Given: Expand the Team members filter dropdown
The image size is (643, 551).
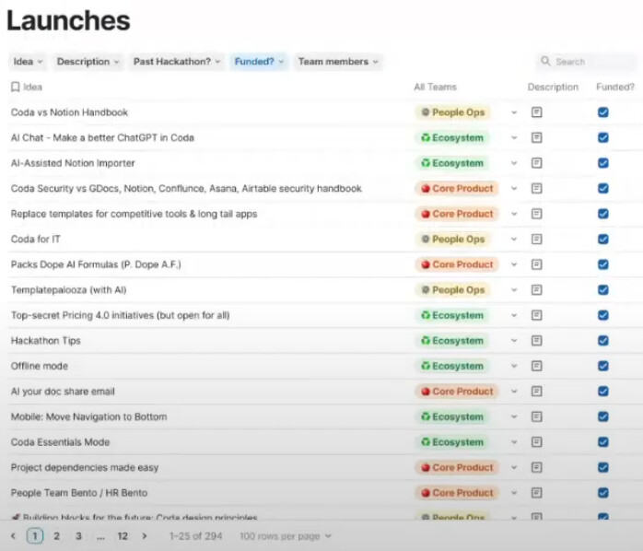Looking at the screenshot, I should (338, 62).
